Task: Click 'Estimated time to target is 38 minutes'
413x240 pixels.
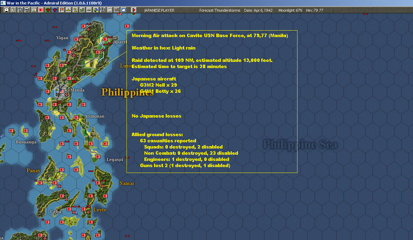Action: coord(179,66)
